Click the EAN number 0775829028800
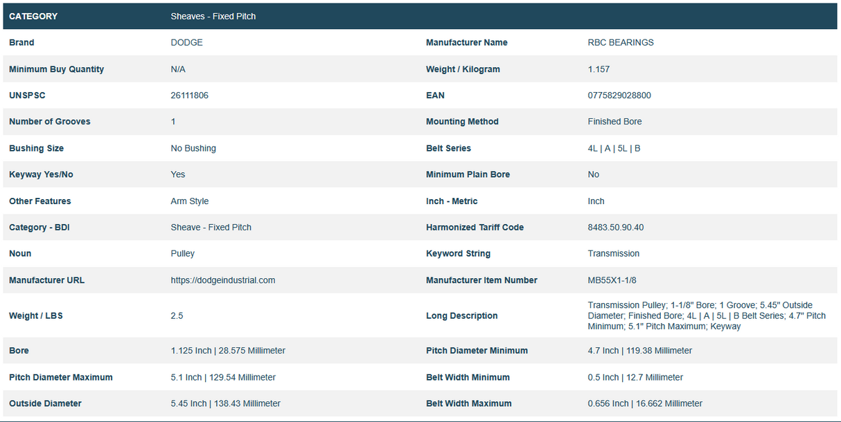 (x=619, y=95)
